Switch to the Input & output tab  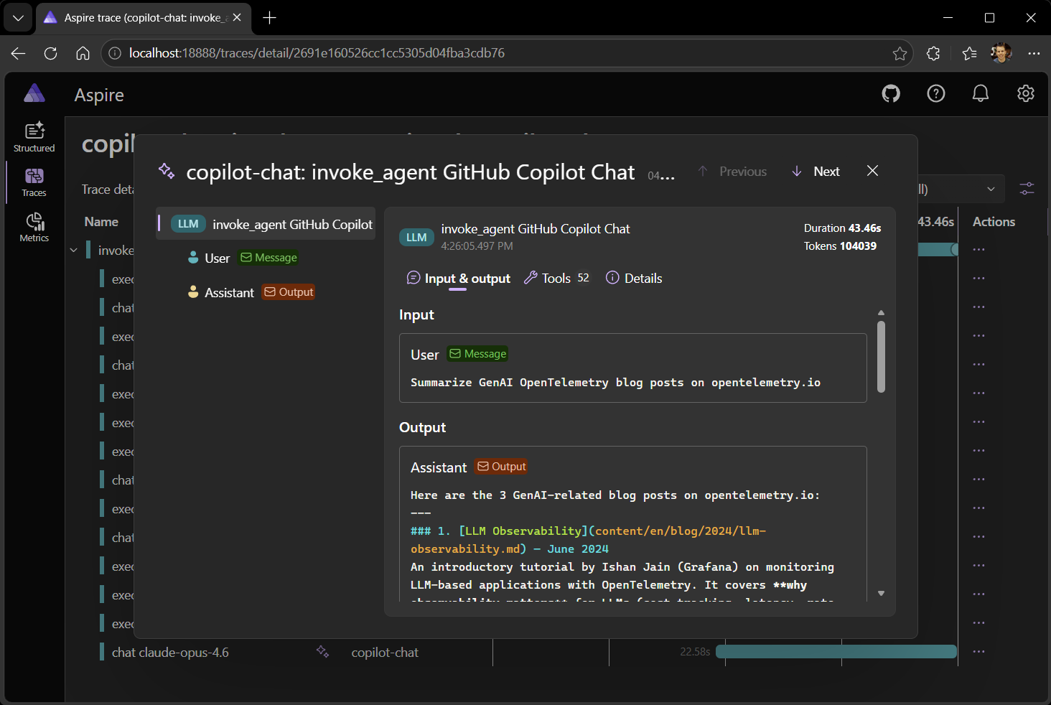(x=458, y=279)
